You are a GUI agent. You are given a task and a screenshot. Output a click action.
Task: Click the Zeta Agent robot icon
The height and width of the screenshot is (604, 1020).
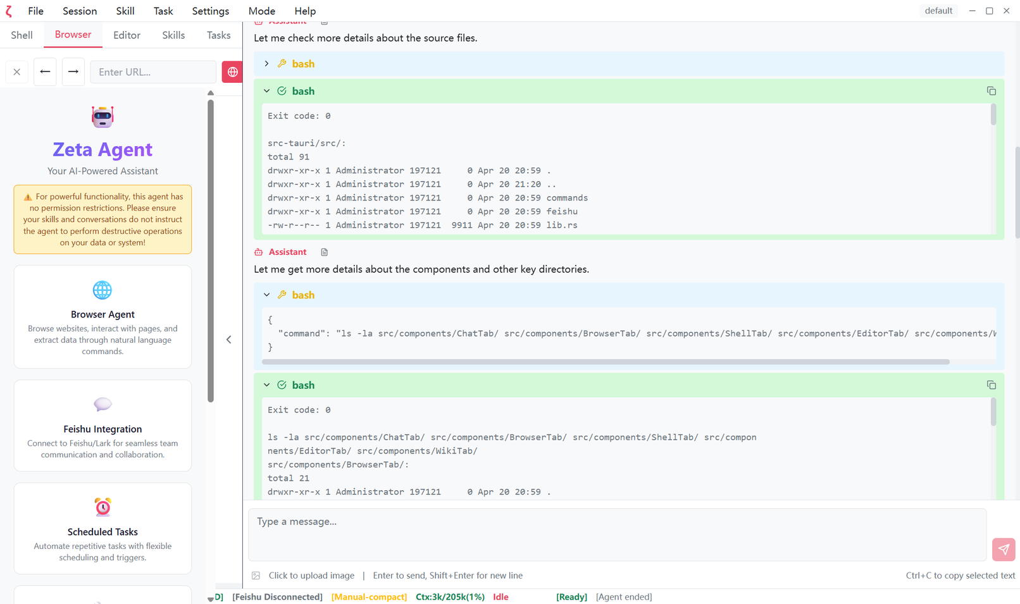click(x=102, y=116)
